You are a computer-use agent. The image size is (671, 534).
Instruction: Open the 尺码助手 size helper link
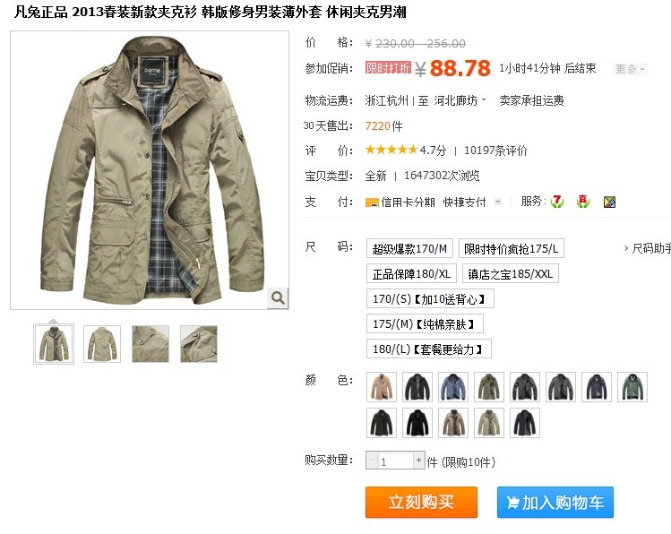[648, 248]
